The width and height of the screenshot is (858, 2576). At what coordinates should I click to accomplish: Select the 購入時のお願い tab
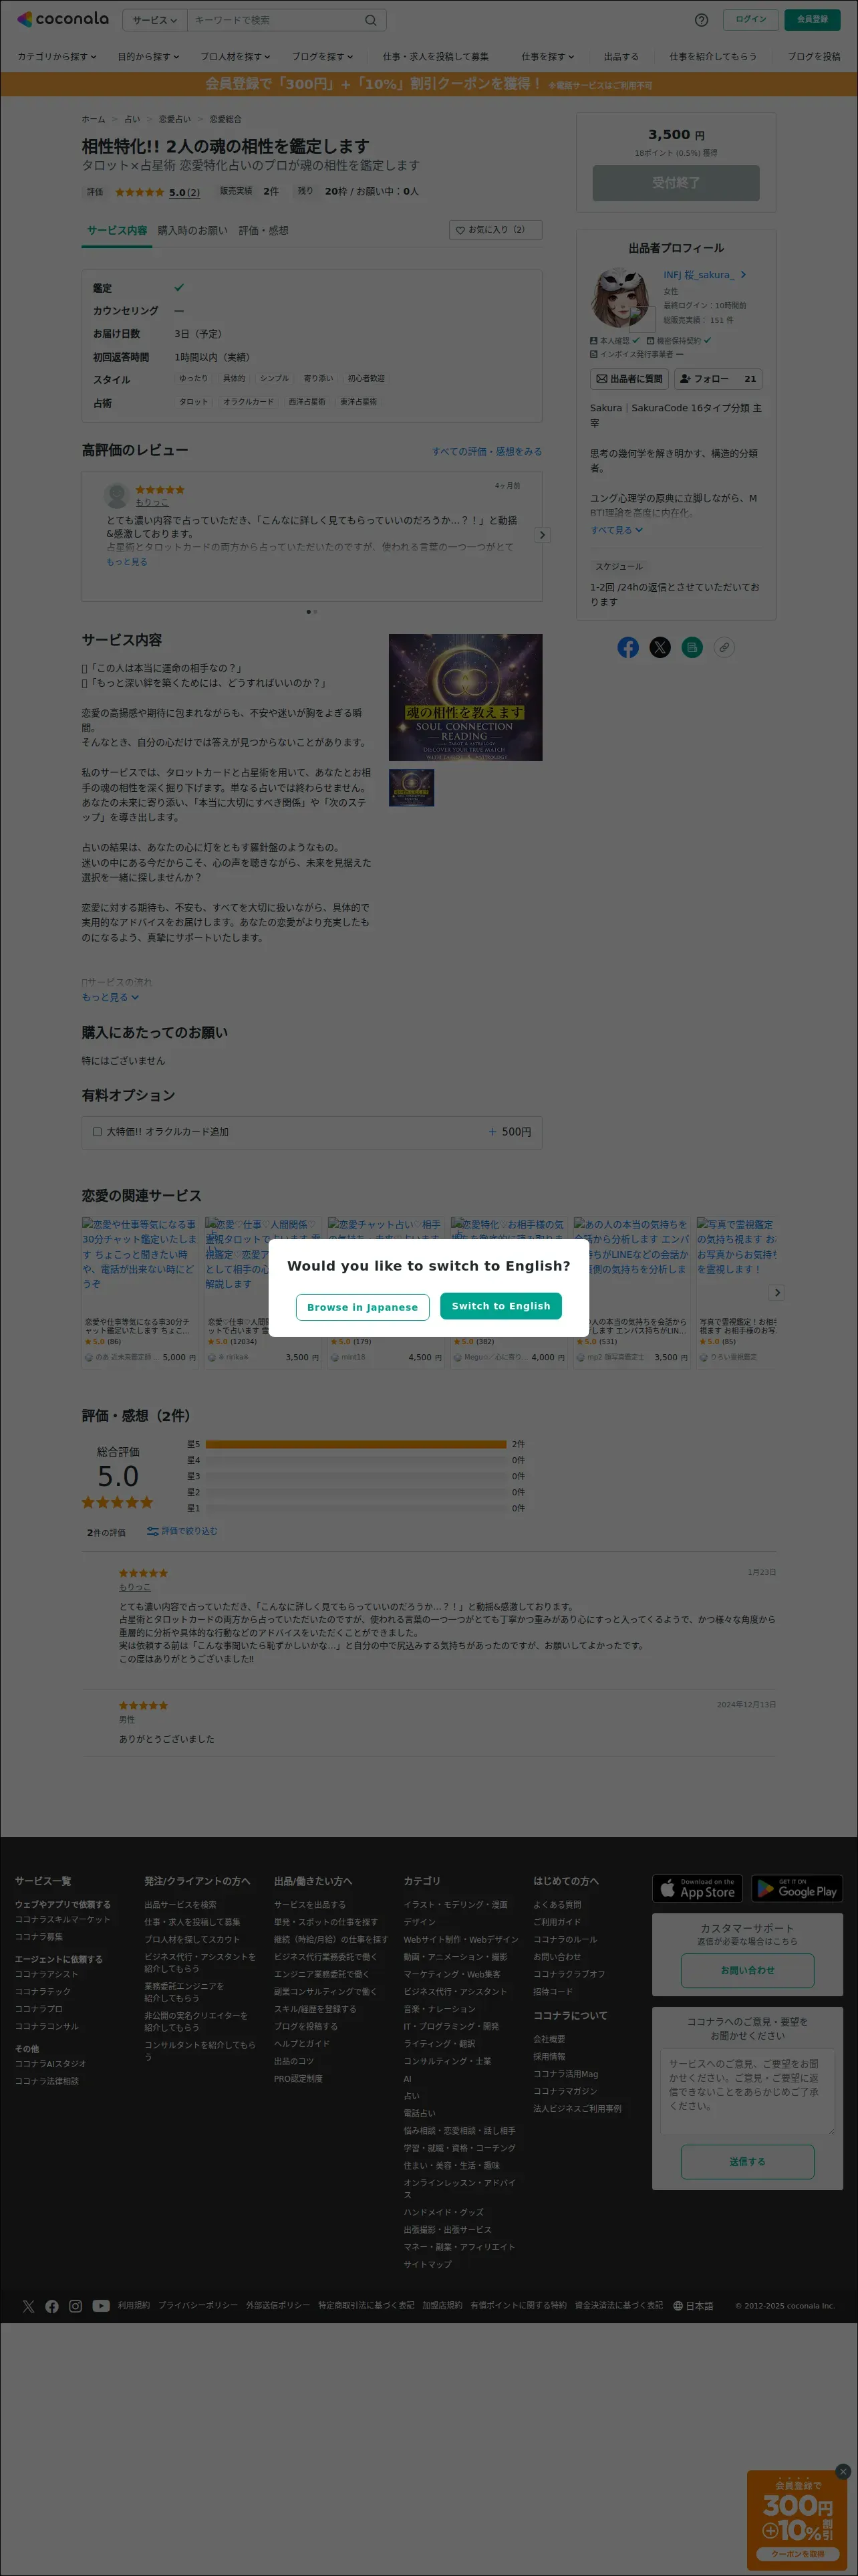click(192, 231)
